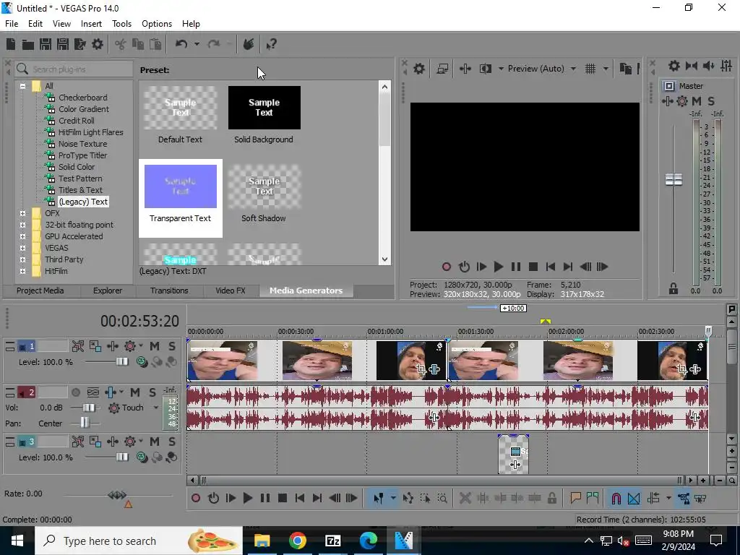Toggle Master bus Mute button

click(696, 101)
